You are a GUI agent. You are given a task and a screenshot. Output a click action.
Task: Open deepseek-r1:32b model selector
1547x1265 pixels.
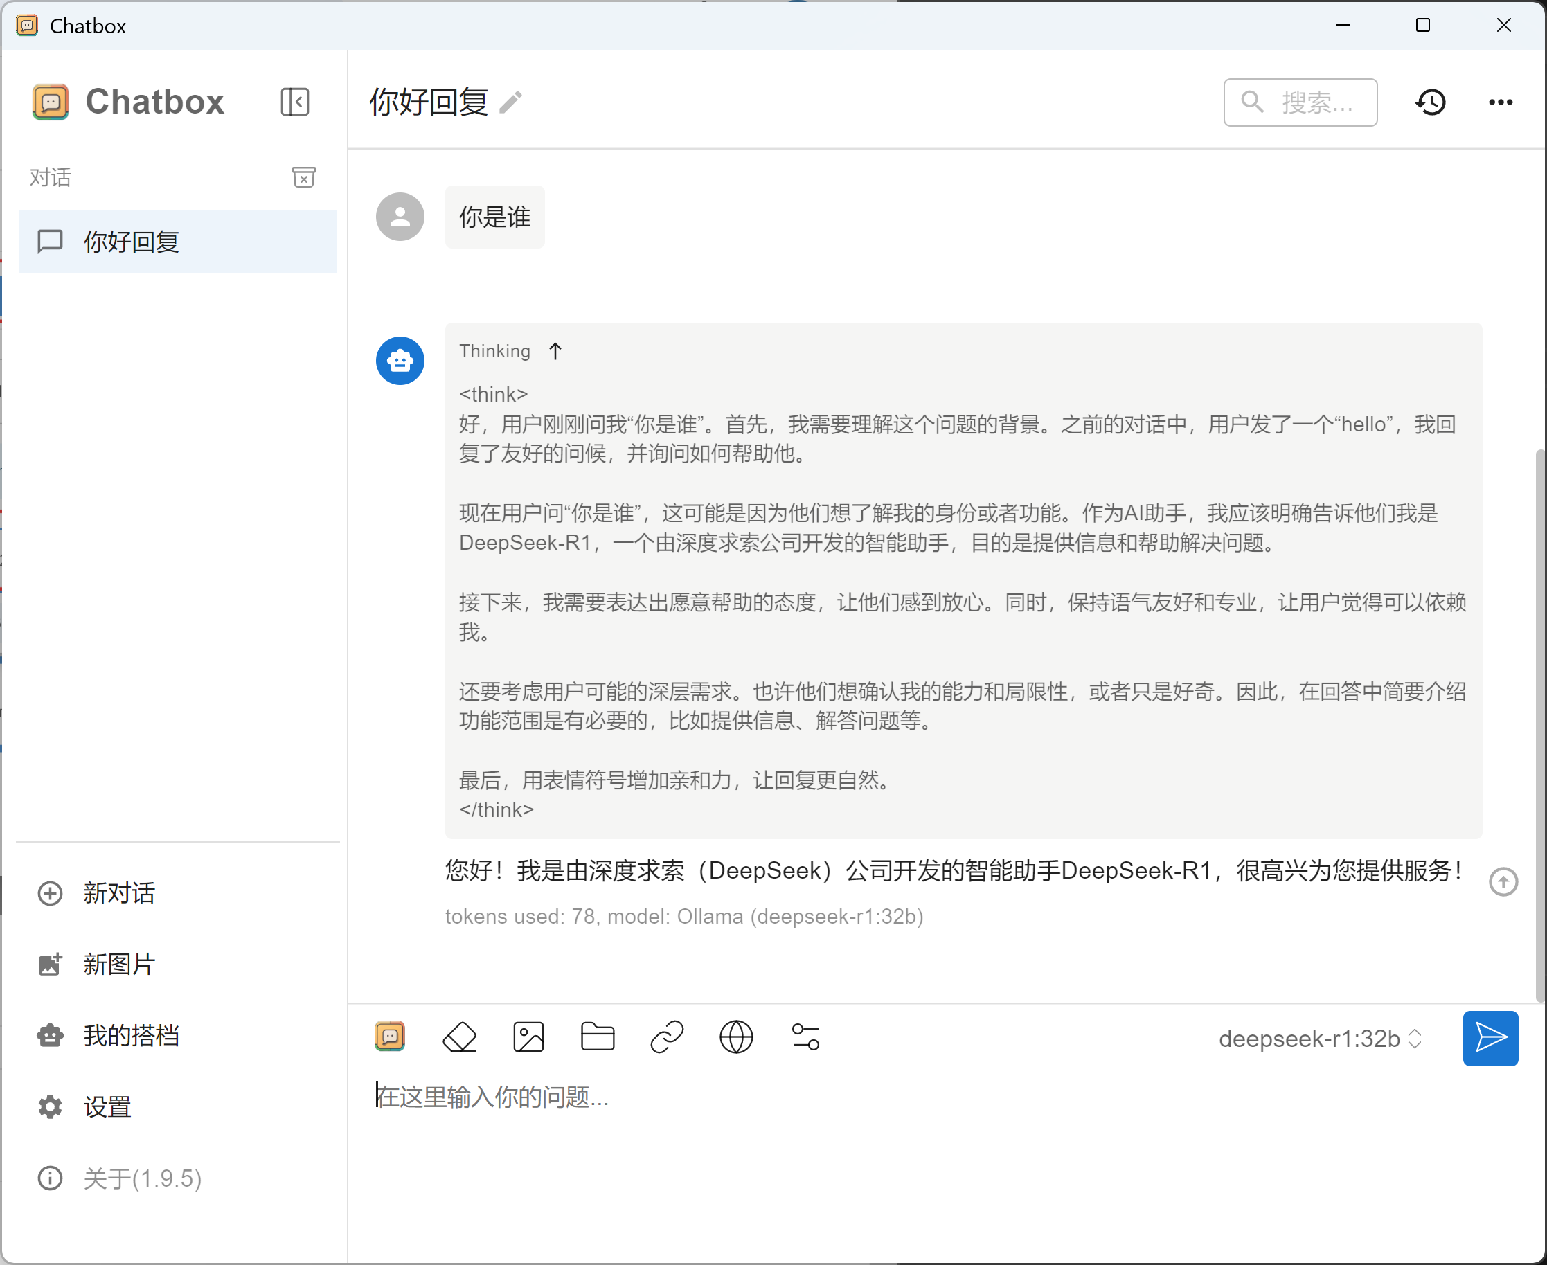click(x=1321, y=1039)
